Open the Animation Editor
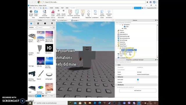The height and width of the screenshot is (105, 186). (x=109, y=13)
